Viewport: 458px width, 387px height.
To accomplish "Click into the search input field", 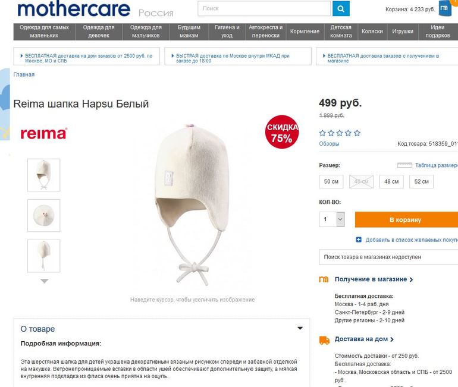I will 264,9.
